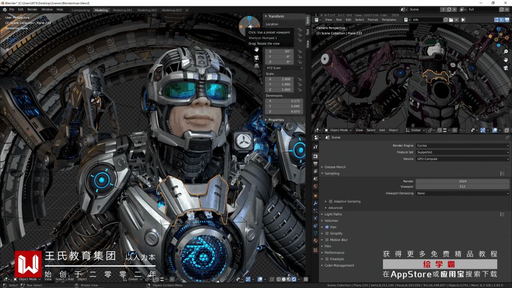Open the Templates menu in the text editor
The width and height of the screenshot is (512, 288).
click(x=389, y=20)
